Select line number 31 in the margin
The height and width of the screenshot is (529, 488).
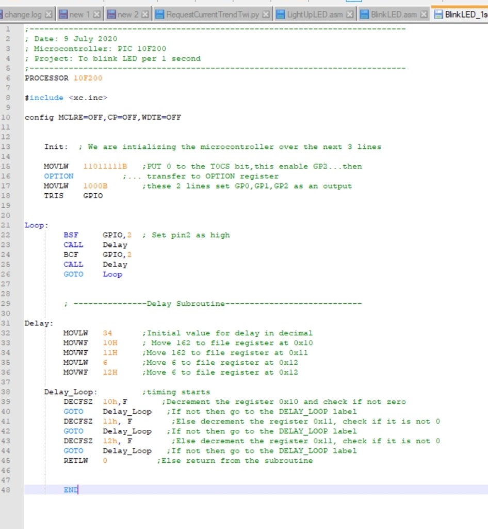[7, 323]
